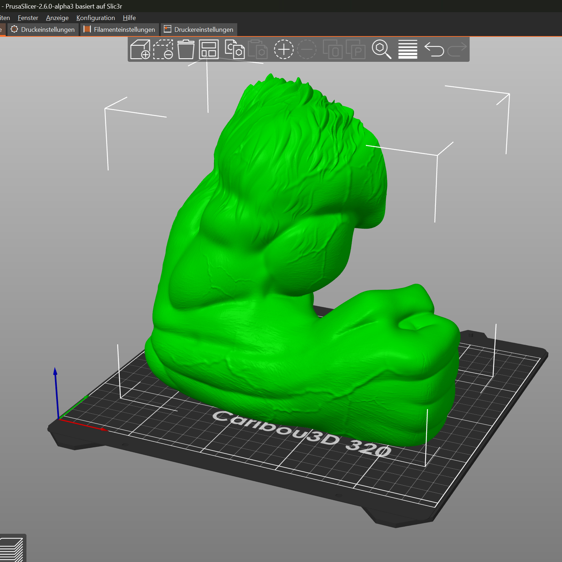Open the Anzeige menu
The height and width of the screenshot is (562, 562).
click(x=57, y=18)
